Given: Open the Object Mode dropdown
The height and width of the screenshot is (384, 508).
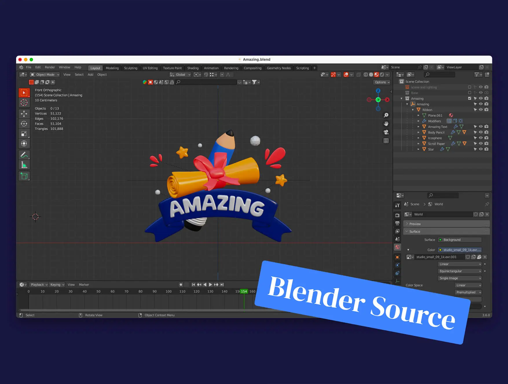Looking at the screenshot, I should pos(45,75).
